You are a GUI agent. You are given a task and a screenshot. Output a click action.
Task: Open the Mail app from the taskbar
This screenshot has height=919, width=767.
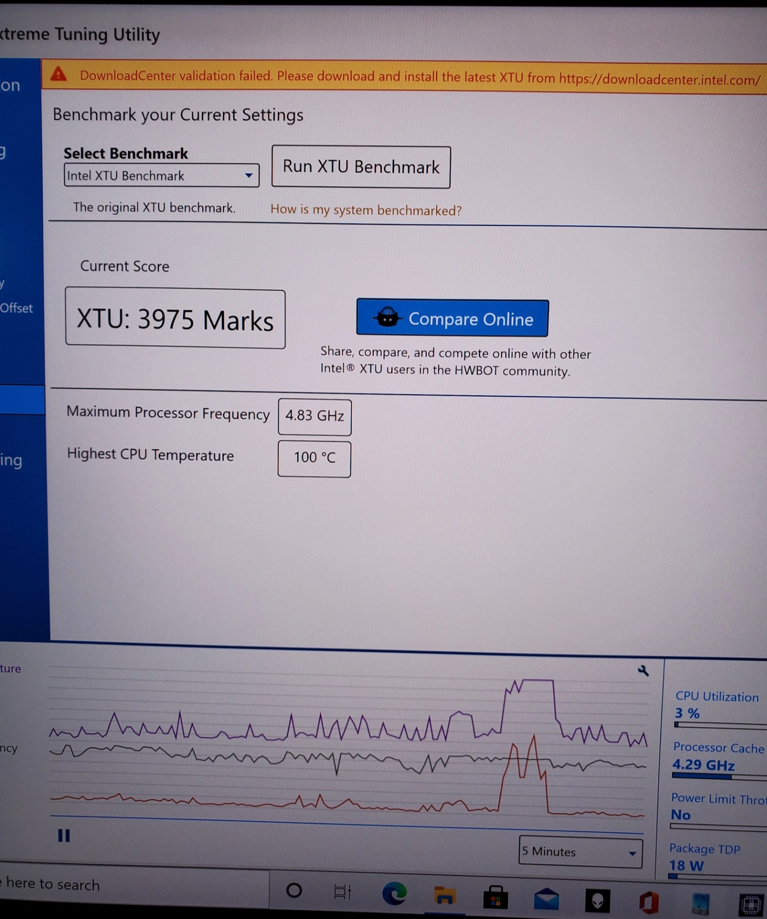click(x=546, y=899)
